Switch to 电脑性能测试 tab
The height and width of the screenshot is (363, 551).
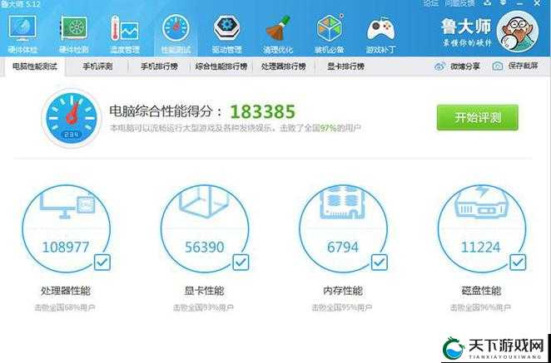click(x=35, y=66)
